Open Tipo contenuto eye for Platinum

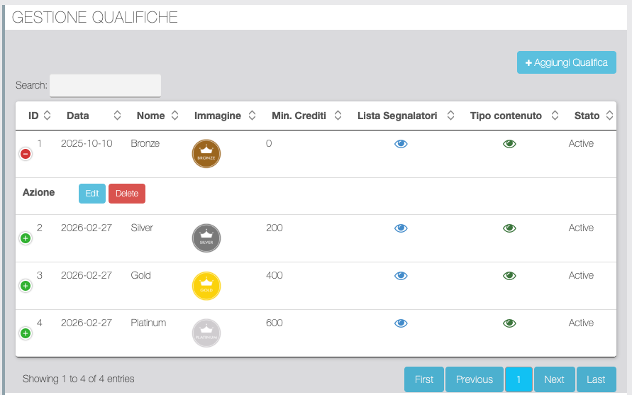[x=509, y=323]
